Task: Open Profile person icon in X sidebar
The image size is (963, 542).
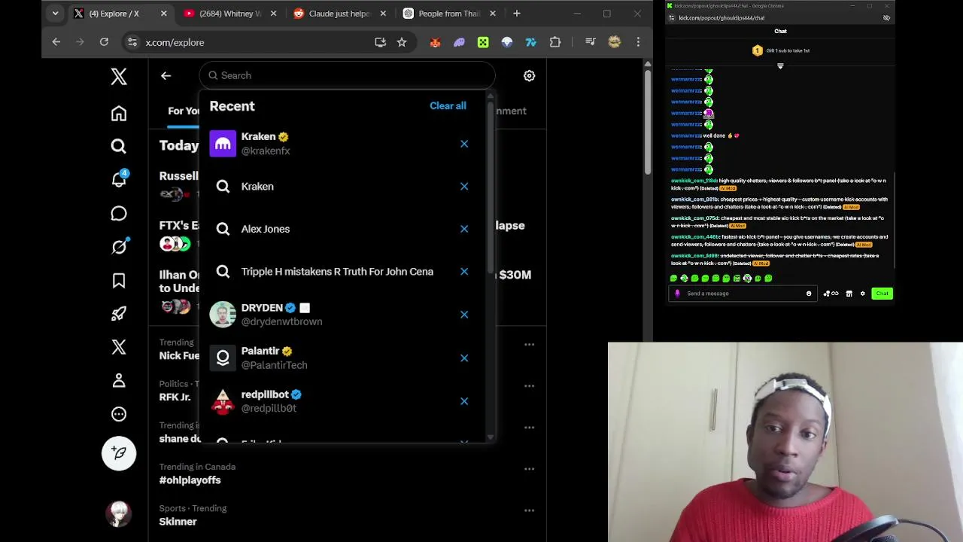Action: [x=119, y=381]
